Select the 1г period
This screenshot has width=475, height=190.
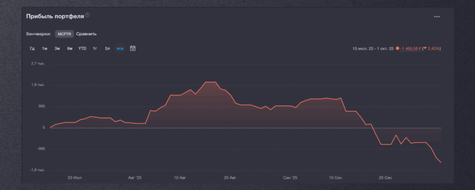[95, 48]
